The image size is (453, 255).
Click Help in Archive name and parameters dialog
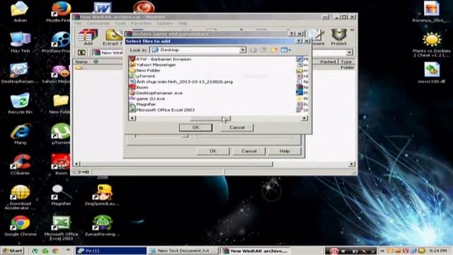[285, 151]
